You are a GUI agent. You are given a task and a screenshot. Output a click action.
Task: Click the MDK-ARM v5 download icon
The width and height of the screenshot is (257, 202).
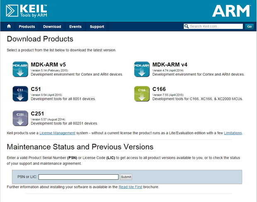pyautogui.click(x=20, y=69)
